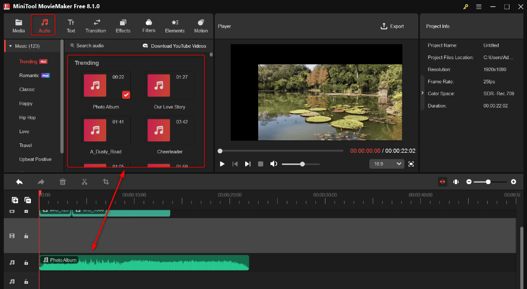This screenshot has width=527, height=289.
Task: Remove empty tracks icon
Action: click(x=28, y=201)
